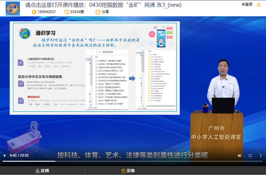Viewport: 266px width, 175px height.
Task: Click the play count icon under the title
Action: [34, 12]
